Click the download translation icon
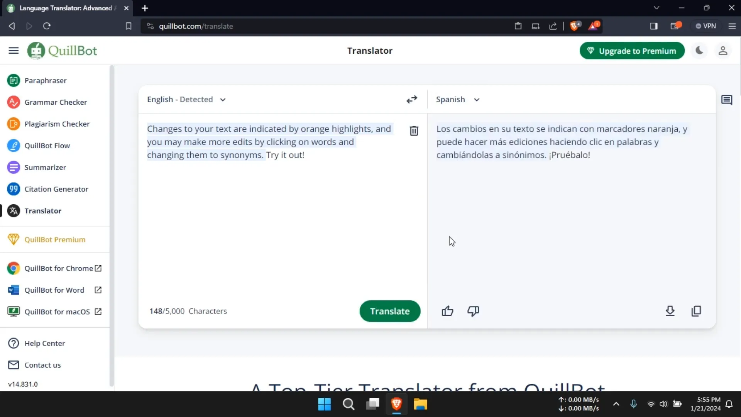The image size is (741, 417). (x=670, y=310)
